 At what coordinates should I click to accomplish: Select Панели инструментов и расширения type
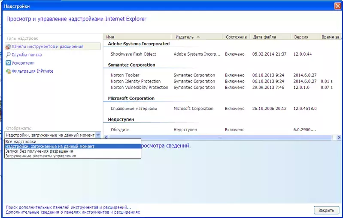[x=53, y=47]
